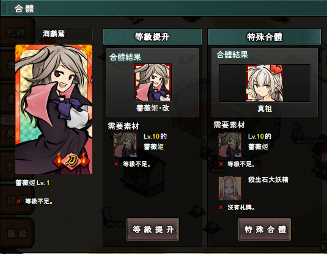Click the red X beside 等級不足 in 特殊合體

tap(221, 164)
